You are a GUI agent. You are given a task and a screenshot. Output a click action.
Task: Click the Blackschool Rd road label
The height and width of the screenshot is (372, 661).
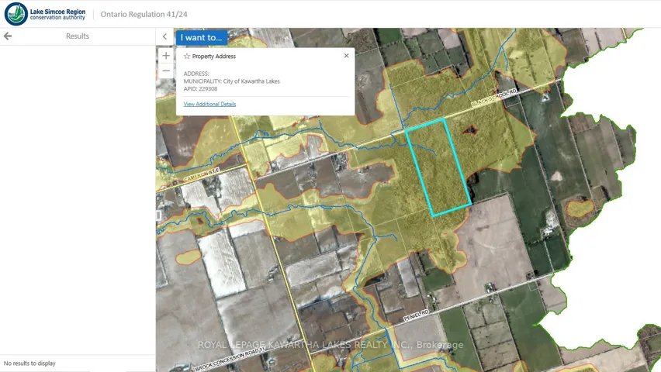tap(493, 98)
